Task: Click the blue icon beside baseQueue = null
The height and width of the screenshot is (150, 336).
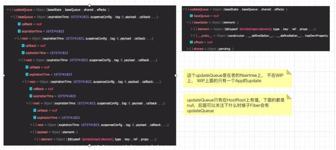Action: point(191,16)
